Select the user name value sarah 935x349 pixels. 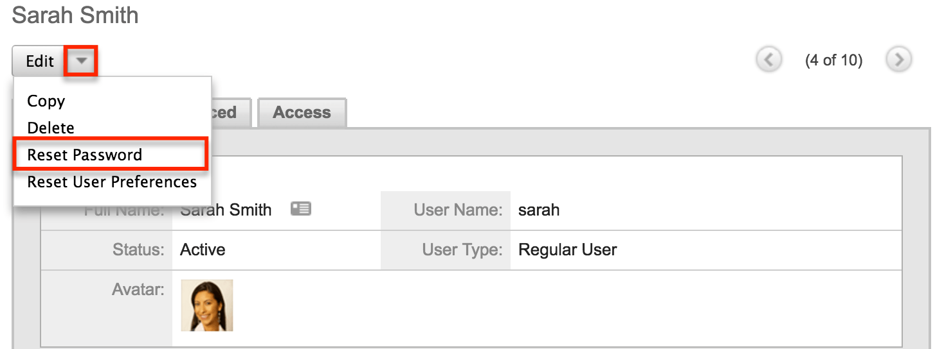click(539, 210)
